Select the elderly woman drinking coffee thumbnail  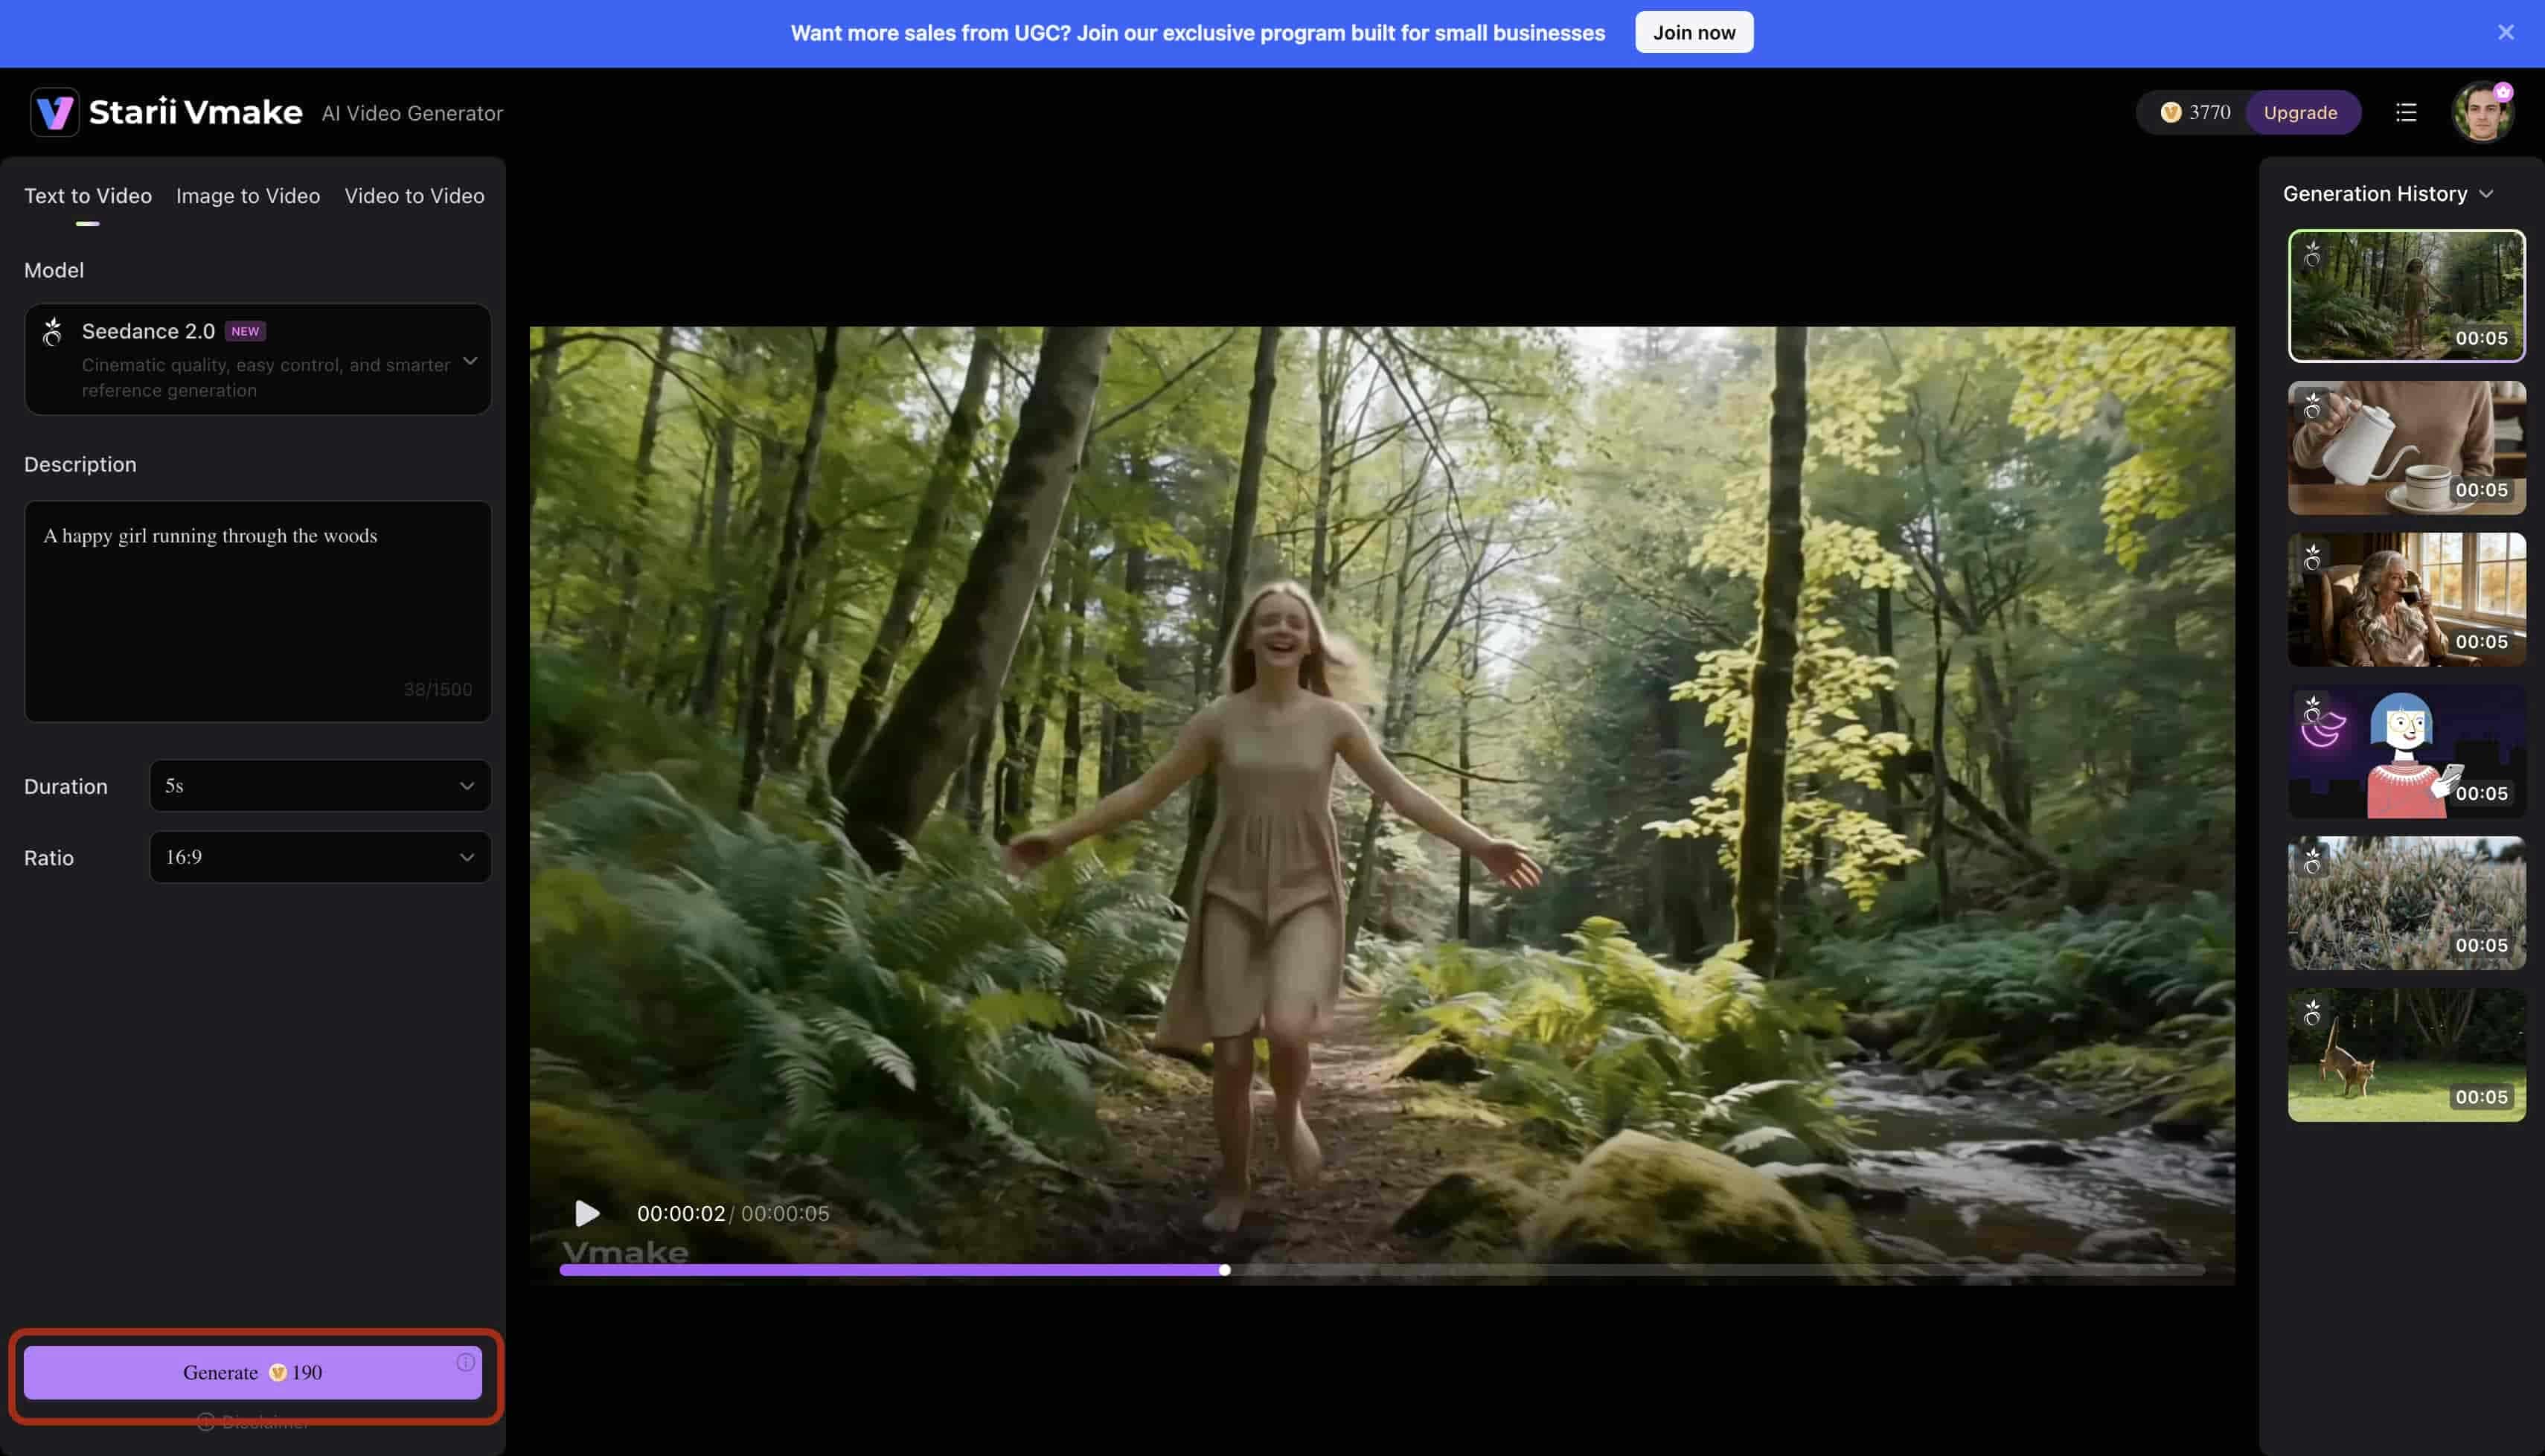point(2406,599)
